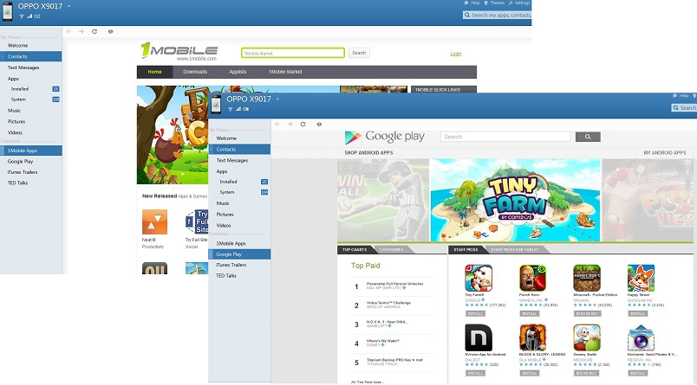Open Help in the back window header
The height and width of the screenshot is (385, 697).
(472, 3)
